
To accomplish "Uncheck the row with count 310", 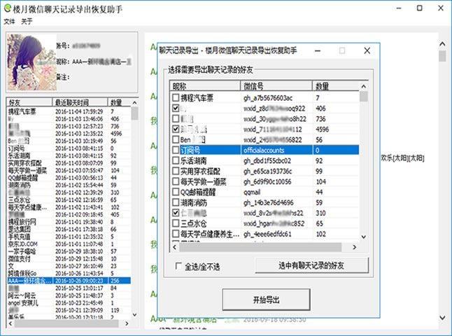I will (176, 213).
